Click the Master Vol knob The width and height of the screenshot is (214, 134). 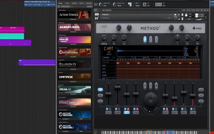tap(101, 4)
